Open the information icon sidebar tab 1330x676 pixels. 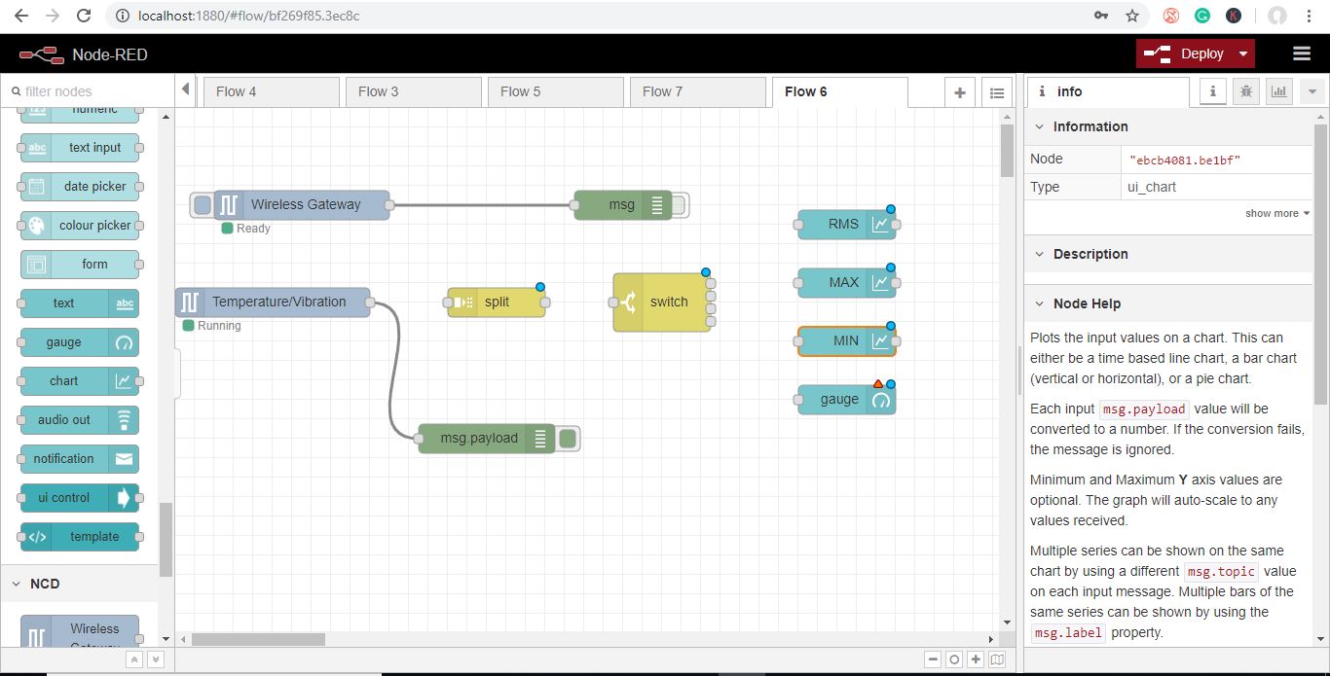click(x=1212, y=91)
